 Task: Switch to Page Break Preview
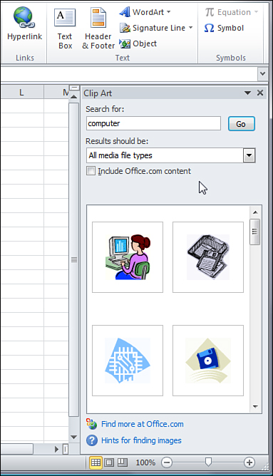(123, 462)
